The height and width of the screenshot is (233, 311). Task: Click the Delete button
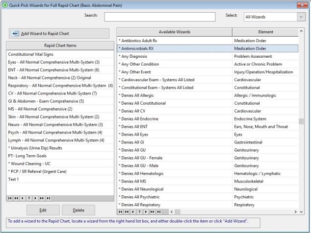[x=78, y=210]
